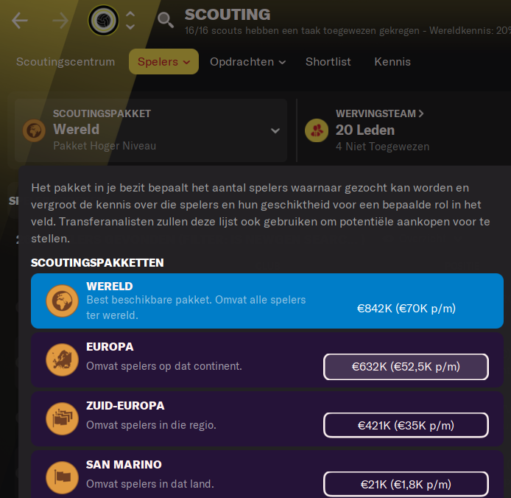
Task: Buy San Marino package for €21K
Action: point(406,484)
